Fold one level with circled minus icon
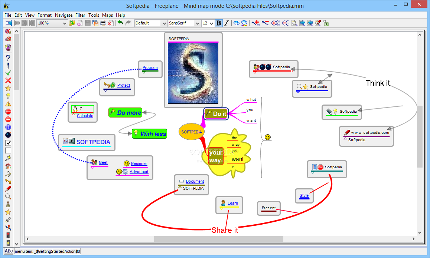The width and height of the screenshot is (430, 258). 286,23
